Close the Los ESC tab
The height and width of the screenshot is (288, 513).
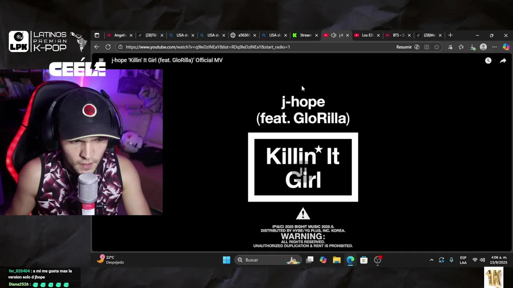[x=378, y=35]
